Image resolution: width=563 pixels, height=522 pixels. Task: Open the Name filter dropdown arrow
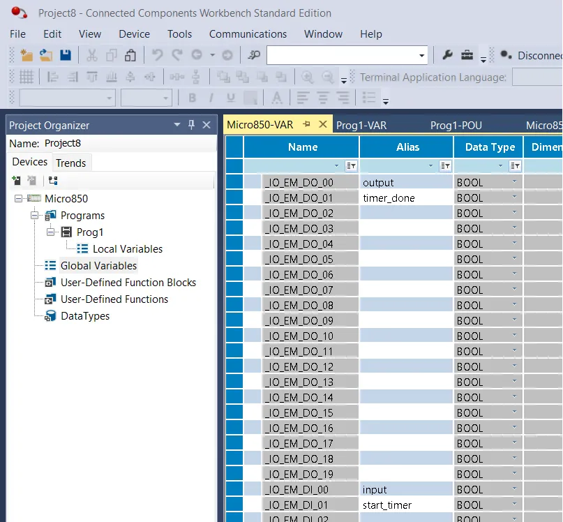[x=336, y=166]
